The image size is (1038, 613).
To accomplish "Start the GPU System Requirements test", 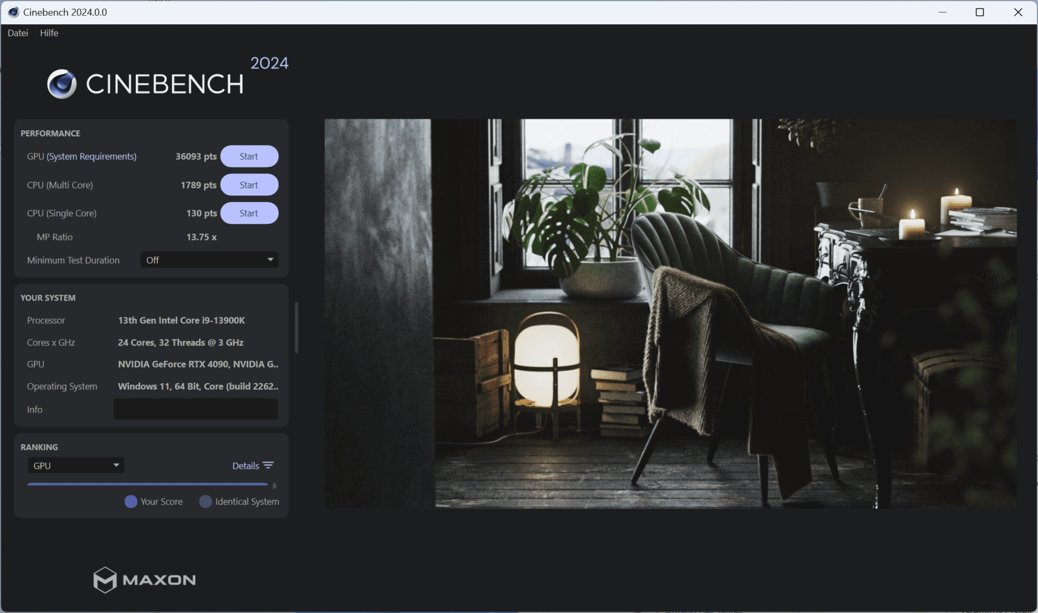I will click(248, 156).
